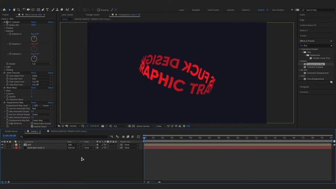Open the DESIGN GRAPHIC timeline tab
This screenshot has height=189, width=336.
coord(69,131)
